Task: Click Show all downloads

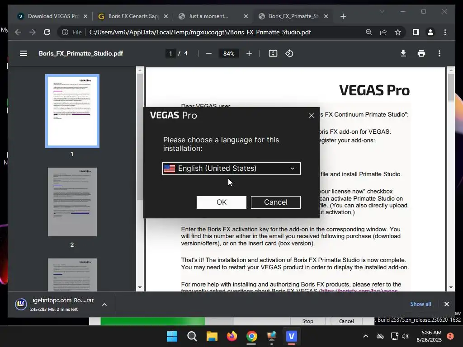Action: click(x=420, y=304)
